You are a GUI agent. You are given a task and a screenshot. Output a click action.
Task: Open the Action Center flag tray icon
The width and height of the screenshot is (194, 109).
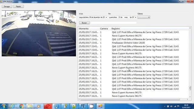[x=178, y=106]
